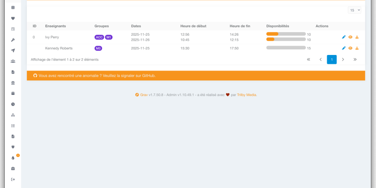Click the end time 14:26
This screenshot has height=188, width=376.
pos(234,34)
